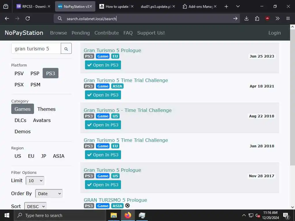
Task: Click the address bar Go arrow
Action: pyautogui.click(x=235, y=18)
